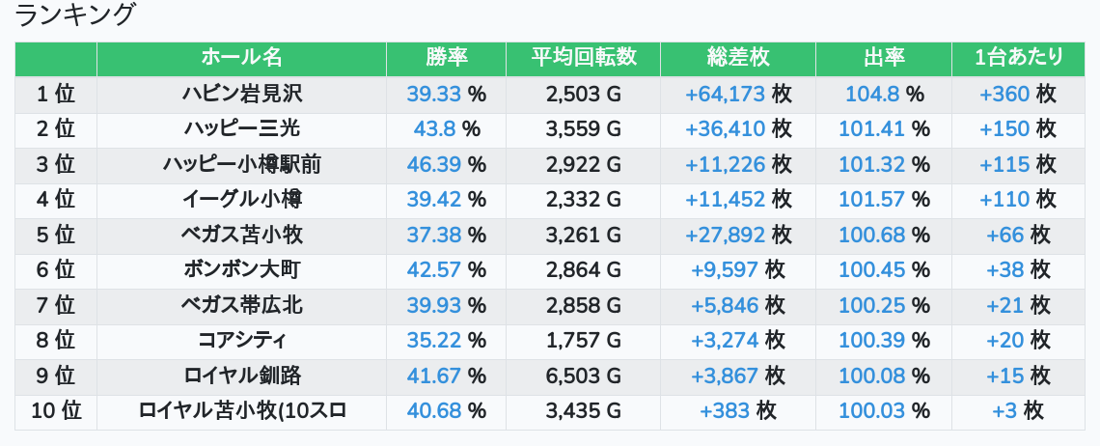Click the 1台あたり column header
This screenshot has height=446, width=1100.
coord(1018,58)
